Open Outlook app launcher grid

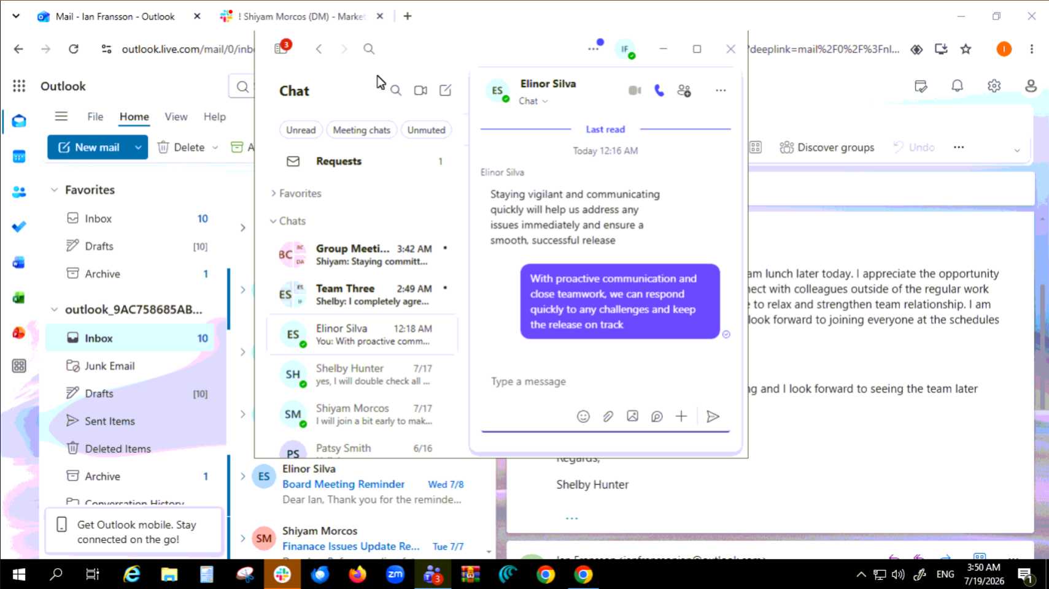19,86
